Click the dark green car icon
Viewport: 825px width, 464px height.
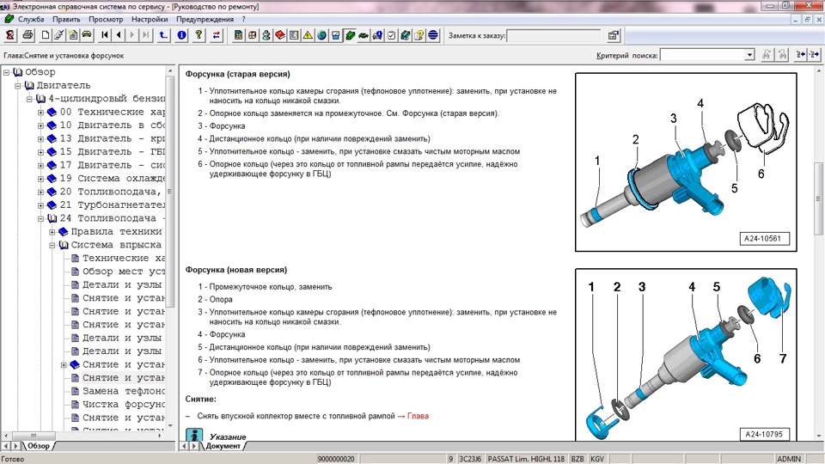(363, 35)
